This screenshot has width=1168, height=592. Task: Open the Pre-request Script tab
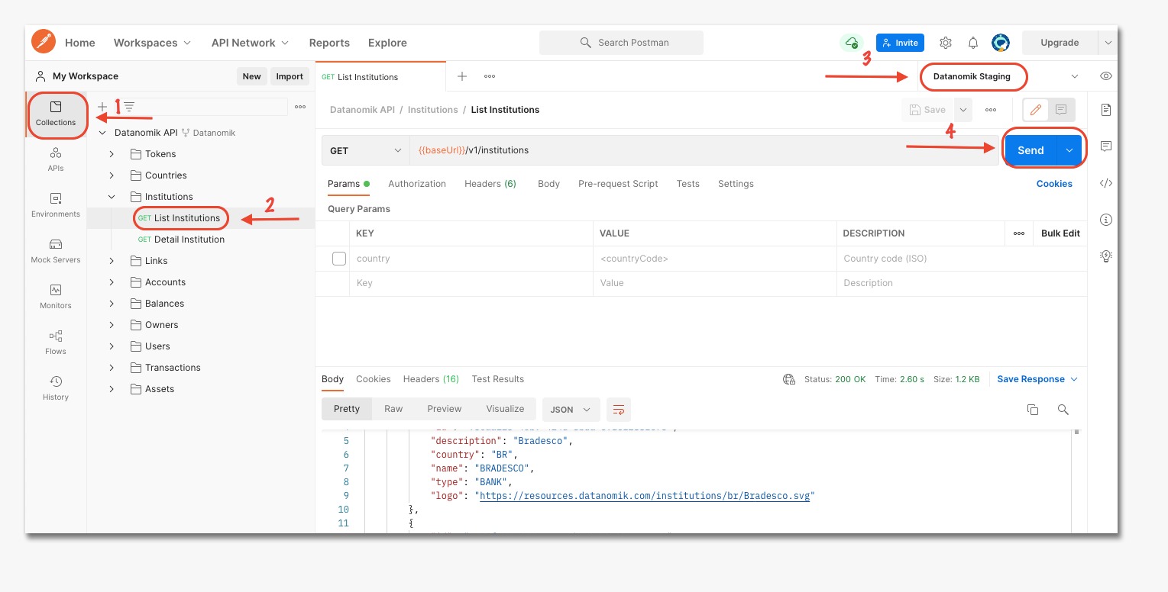pyautogui.click(x=618, y=184)
